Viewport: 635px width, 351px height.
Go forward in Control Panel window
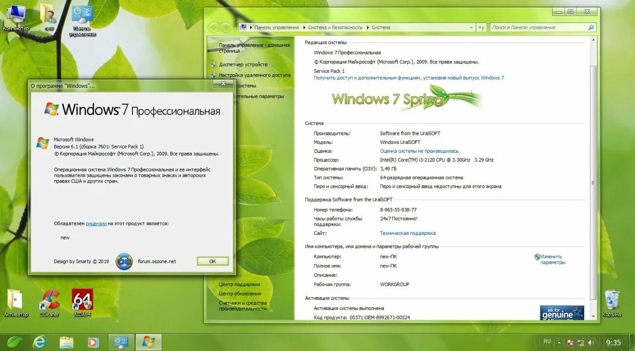point(226,27)
